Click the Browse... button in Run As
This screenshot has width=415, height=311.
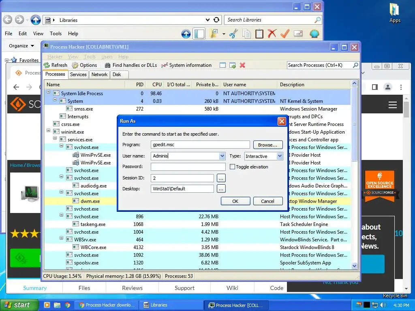[x=267, y=145]
